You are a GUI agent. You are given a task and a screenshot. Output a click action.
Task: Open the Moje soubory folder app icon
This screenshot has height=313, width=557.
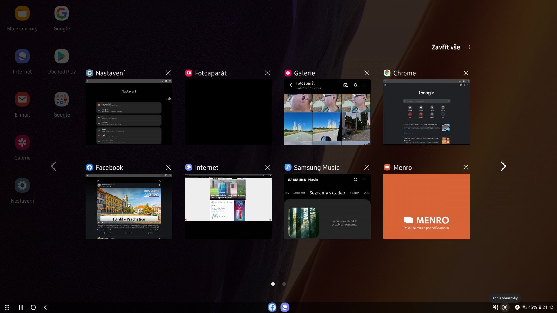(x=22, y=13)
